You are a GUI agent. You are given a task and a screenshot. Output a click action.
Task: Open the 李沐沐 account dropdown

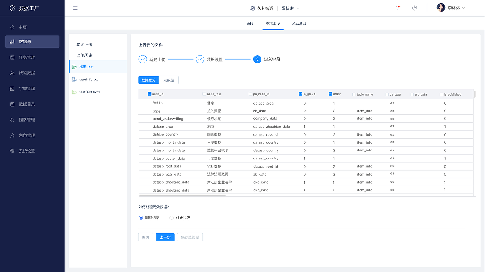[x=454, y=7]
